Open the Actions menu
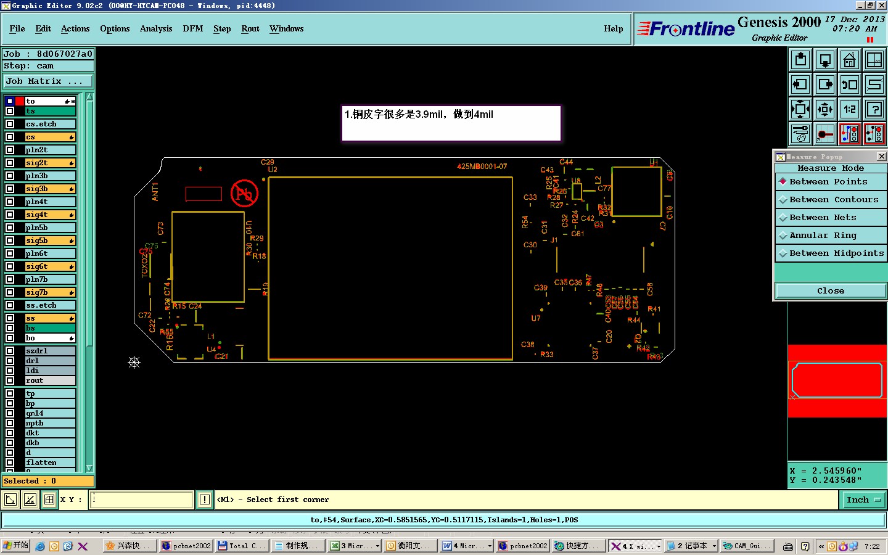This screenshot has width=888, height=555. [75, 28]
